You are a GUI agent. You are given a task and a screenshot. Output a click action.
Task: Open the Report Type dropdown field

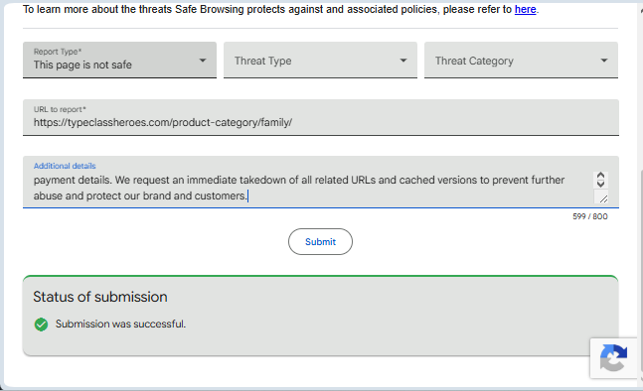119,60
